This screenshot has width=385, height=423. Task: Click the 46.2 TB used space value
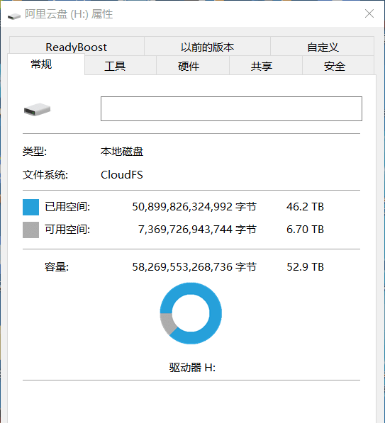click(x=305, y=207)
